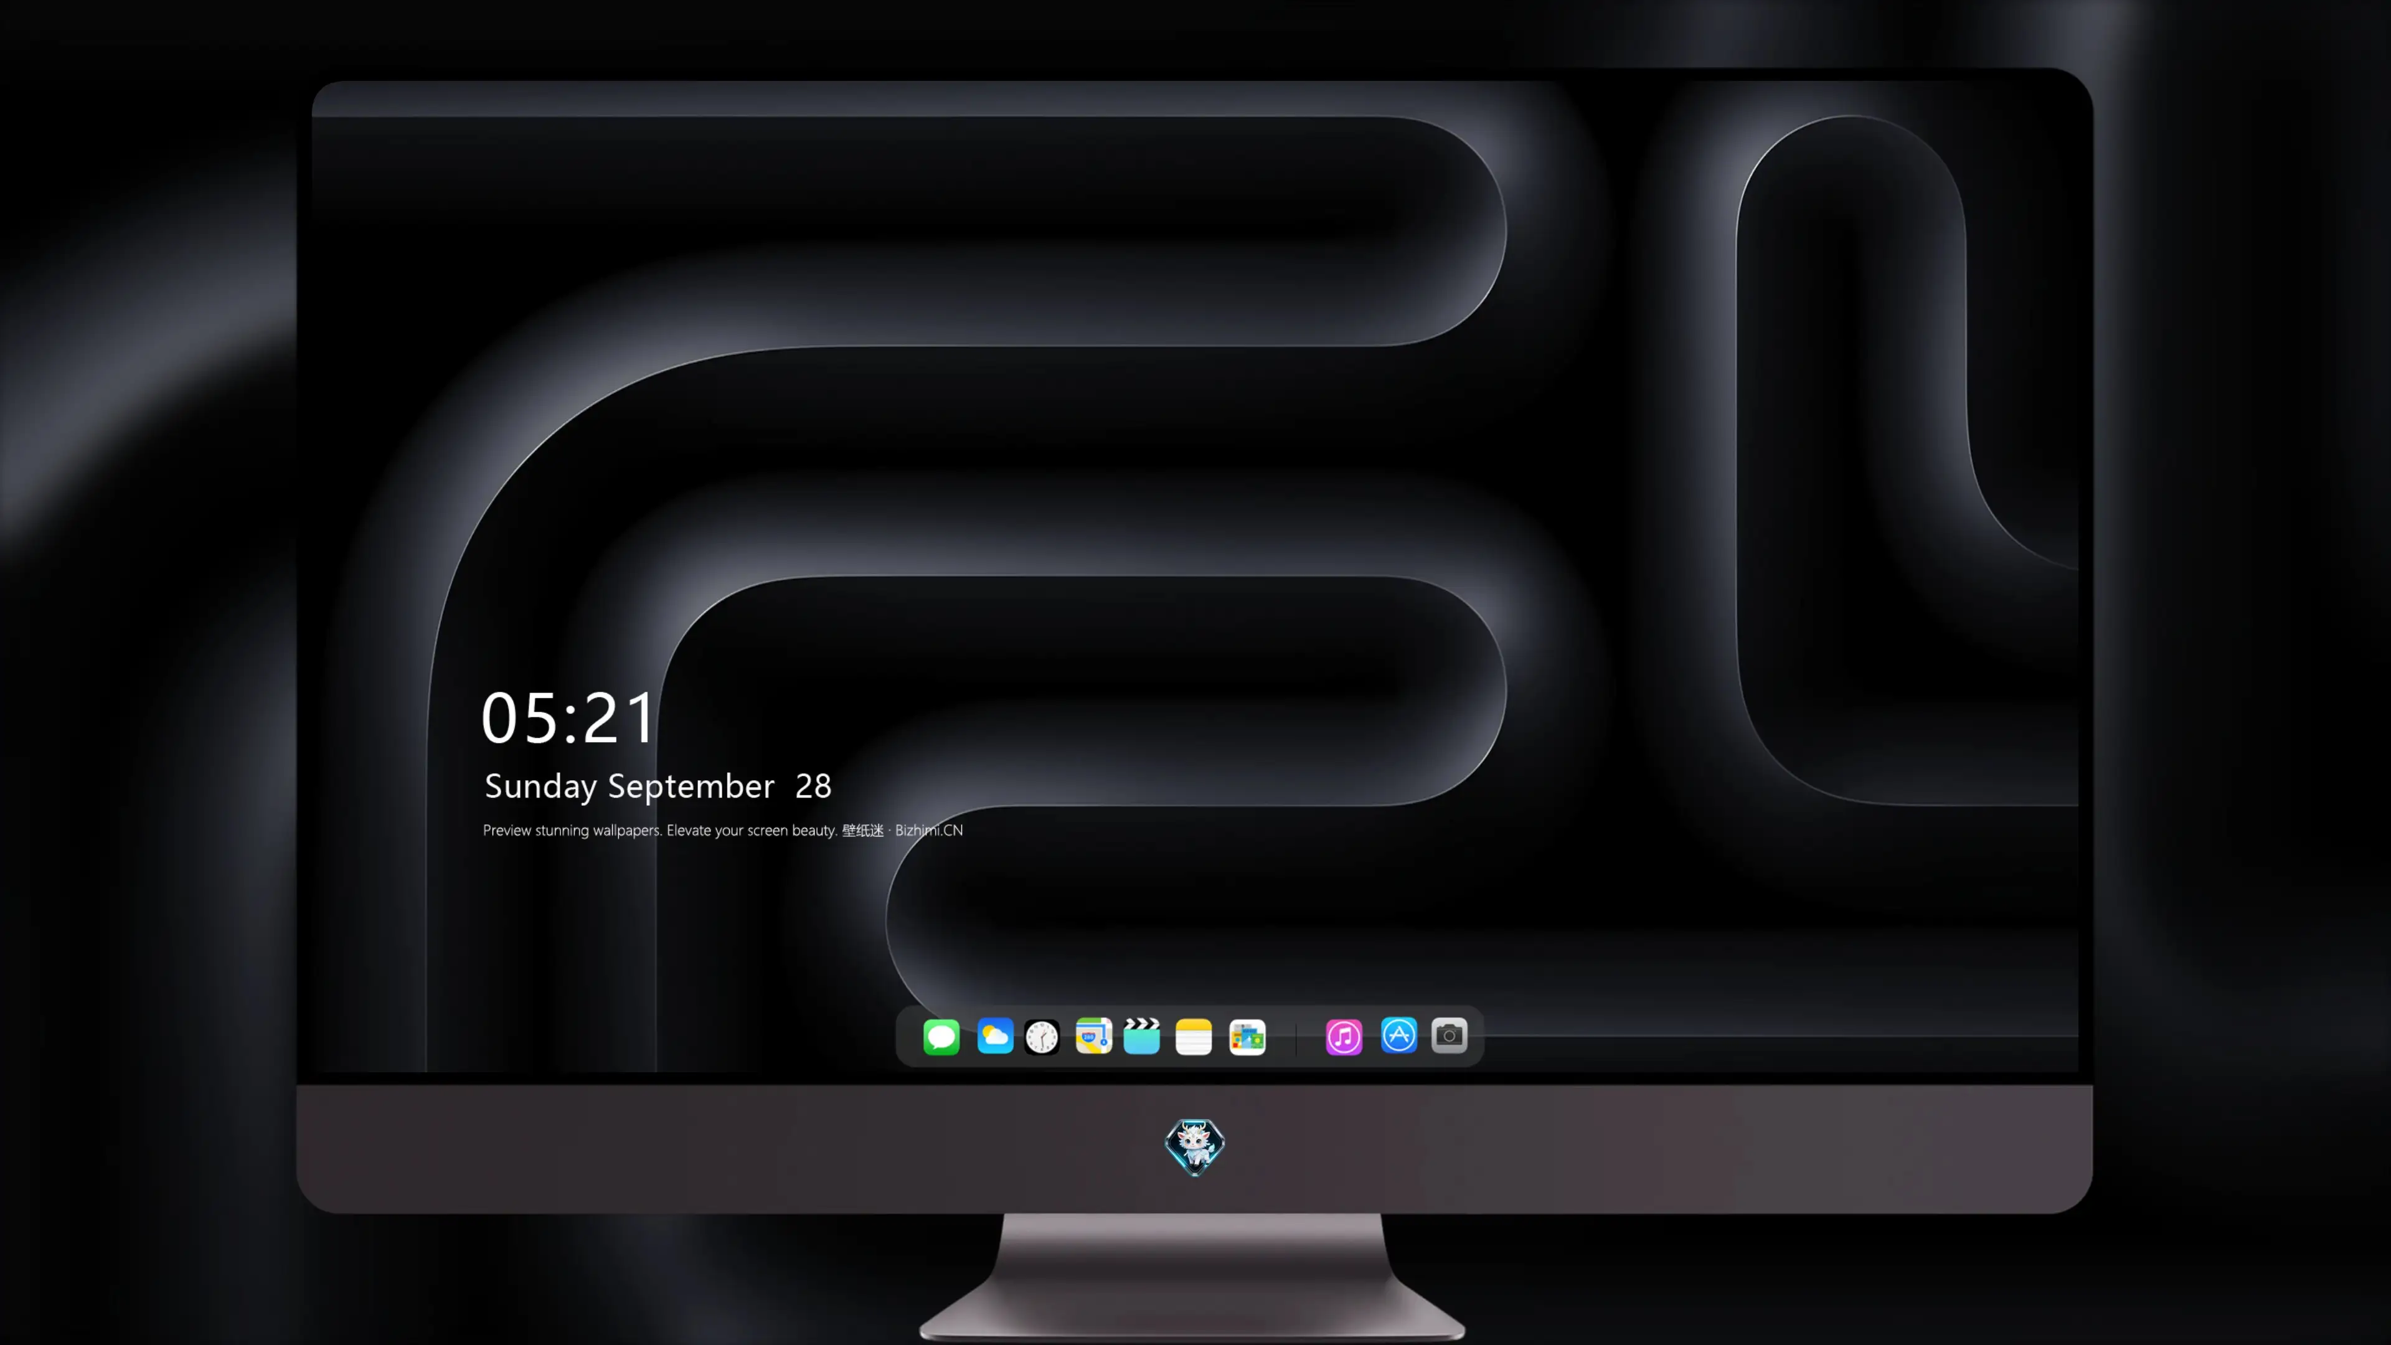This screenshot has height=1345, width=2391.
Task: Open the Newsstand icon in the dock
Action: click(1247, 1037)
